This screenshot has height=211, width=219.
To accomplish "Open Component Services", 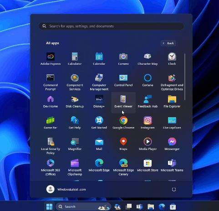I will pyautogui.click(x=75, y=82).
